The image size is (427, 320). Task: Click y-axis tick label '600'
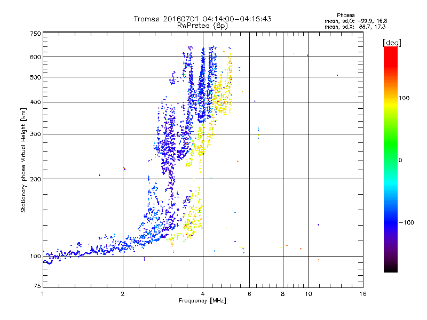pyautogui.click(x=35, y=57)
